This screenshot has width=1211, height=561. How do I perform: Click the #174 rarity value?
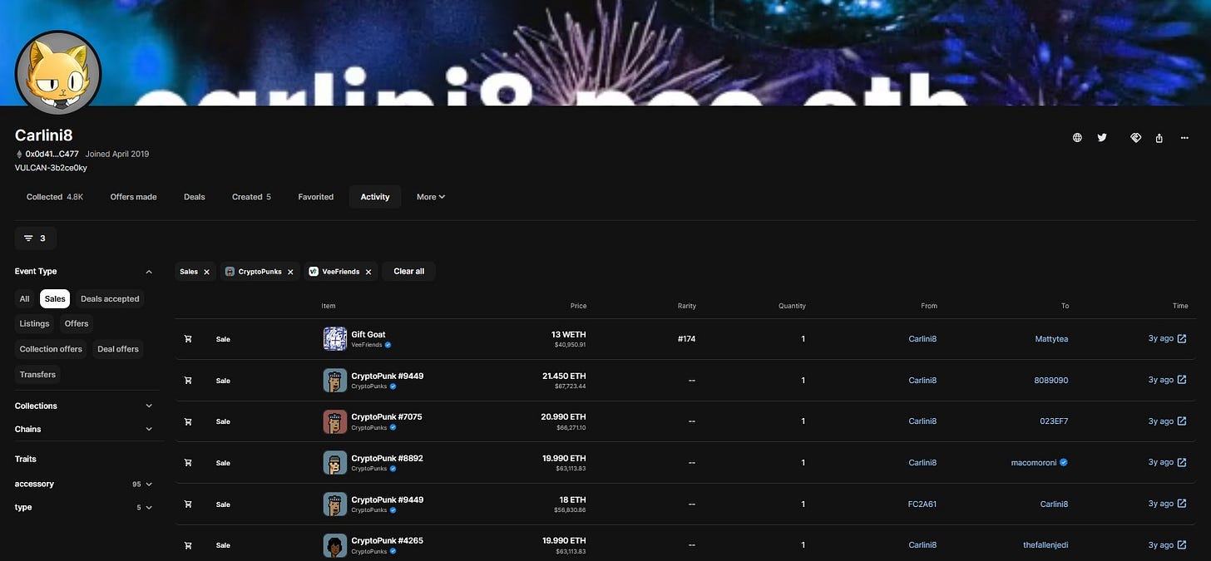coord(687,339)
